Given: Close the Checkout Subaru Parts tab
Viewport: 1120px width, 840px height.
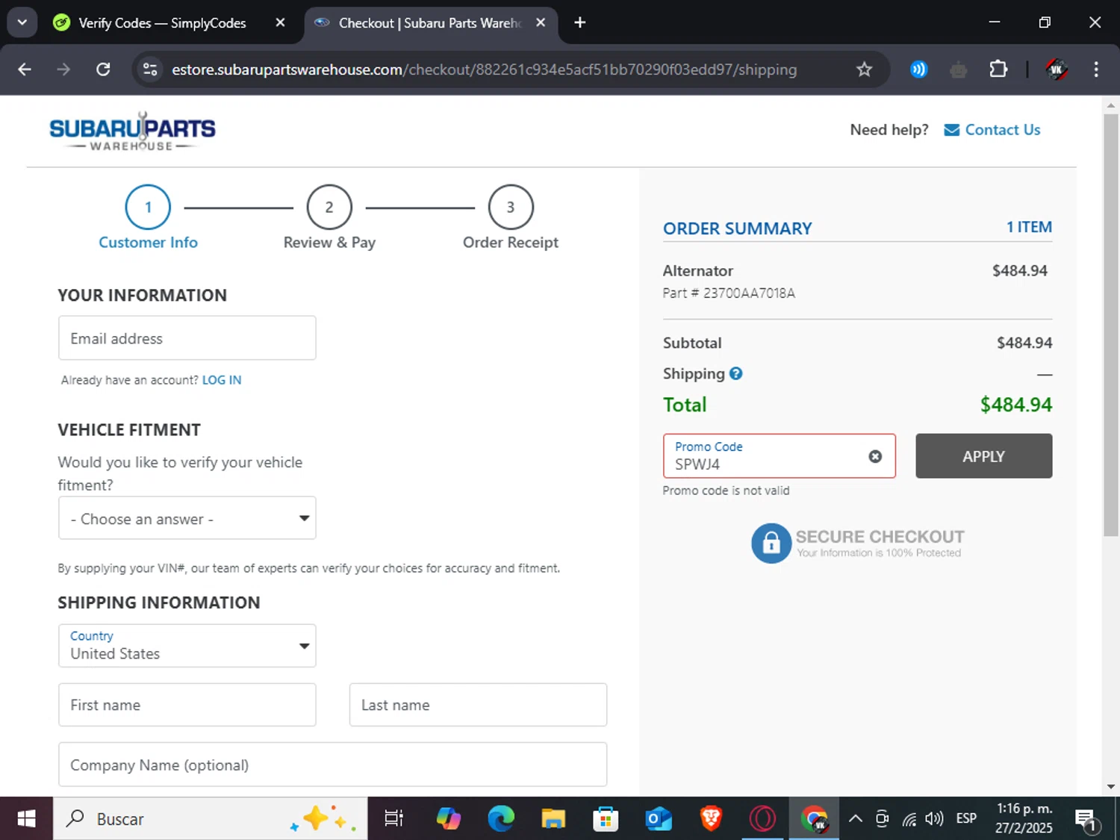Looking at the screenshot, I should pyautogui.click(x=541, y=22).
